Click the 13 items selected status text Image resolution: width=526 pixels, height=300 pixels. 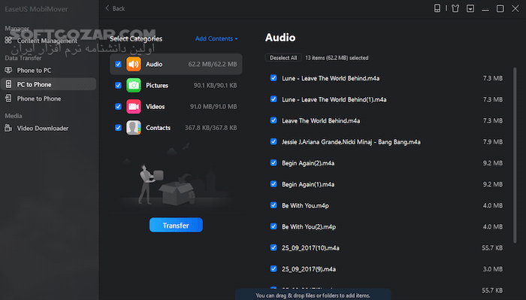(x=337, y=58)
